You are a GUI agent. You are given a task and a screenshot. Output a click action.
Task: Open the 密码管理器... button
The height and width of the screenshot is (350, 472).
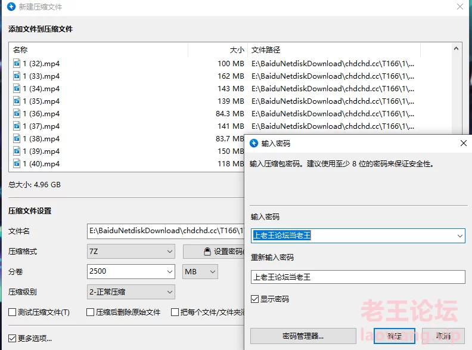click(x=303, y=336)
